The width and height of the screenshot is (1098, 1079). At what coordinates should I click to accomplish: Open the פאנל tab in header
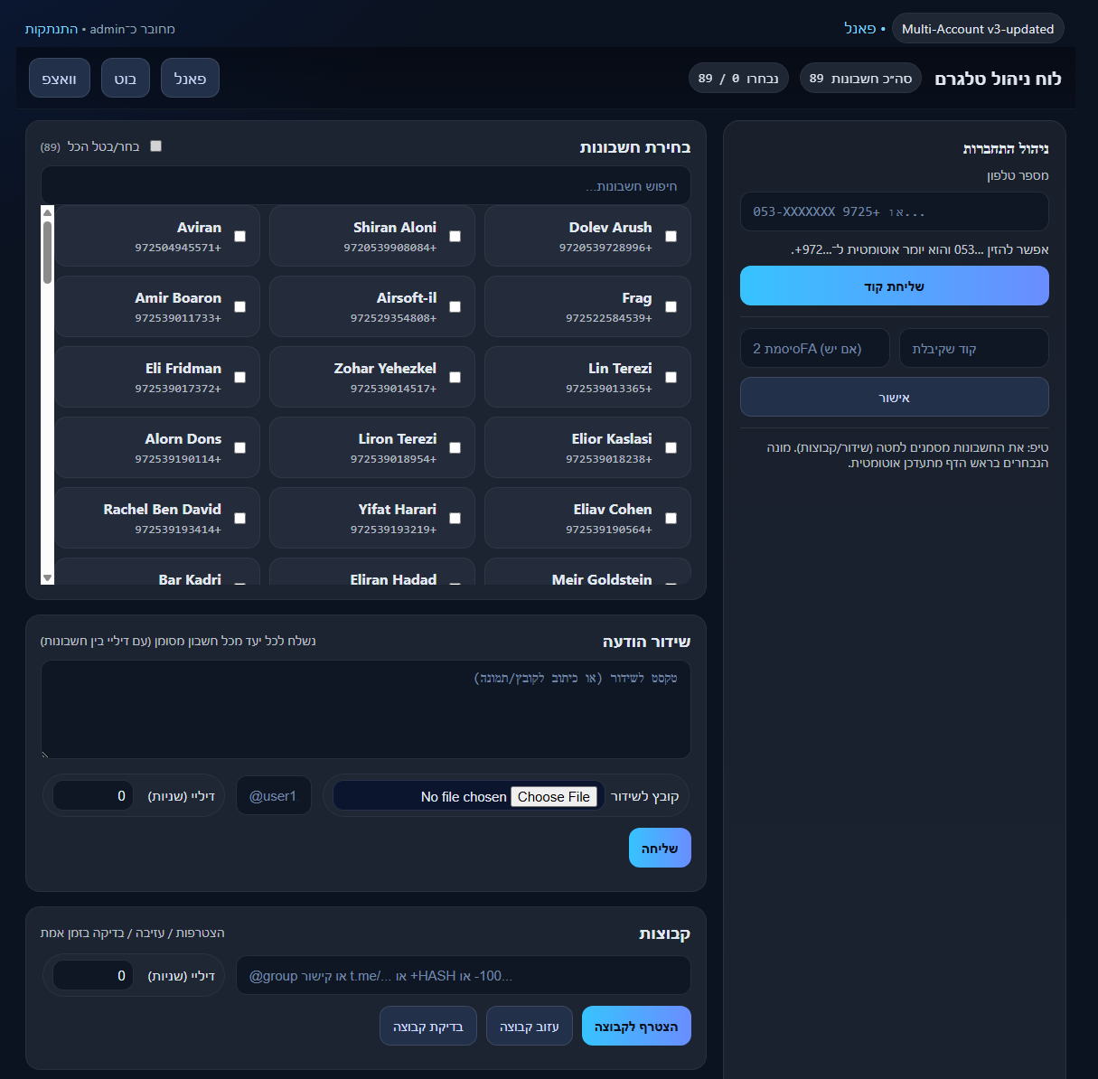point(190,79)
